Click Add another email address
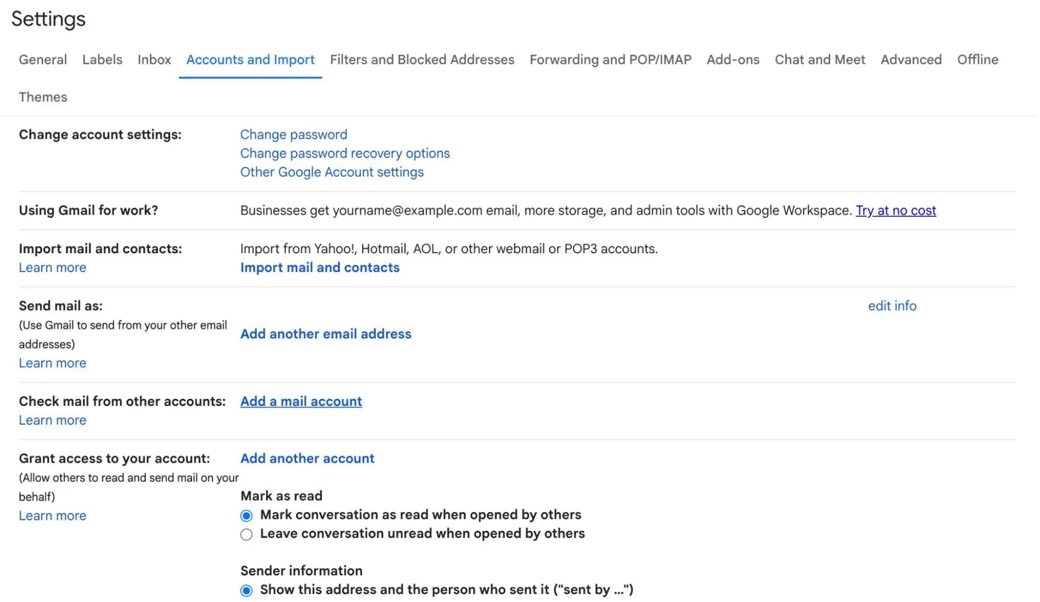The width and height of the screenshot is (1040, 602). point(325,334)
